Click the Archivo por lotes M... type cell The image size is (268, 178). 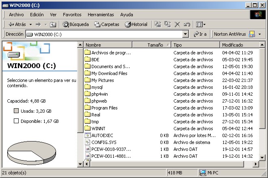coord(195,135)
